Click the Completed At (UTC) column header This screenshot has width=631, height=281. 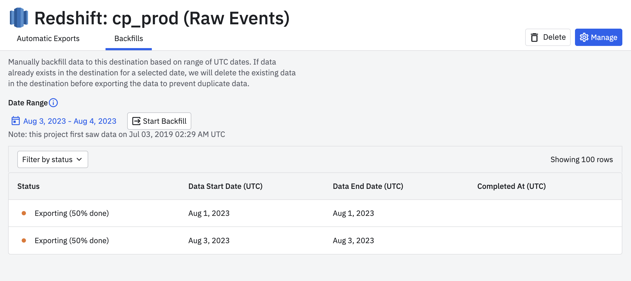(x=511, y=186)
